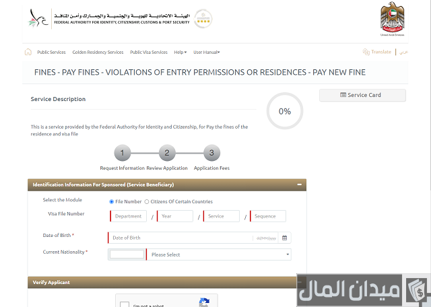Click step 3 Application Fees circle
The image size is (431, 307).
click(x=211, y=153)
